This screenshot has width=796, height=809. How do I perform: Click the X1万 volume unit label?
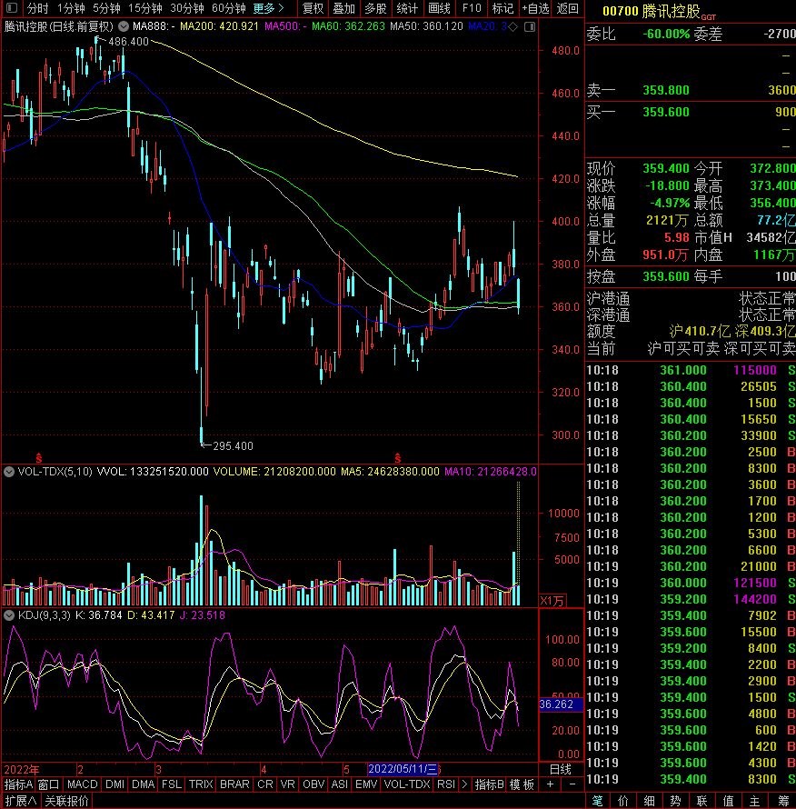click(552, 601)
